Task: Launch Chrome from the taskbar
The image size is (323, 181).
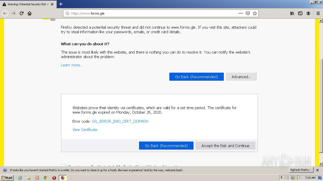Action: click(46, 178)
